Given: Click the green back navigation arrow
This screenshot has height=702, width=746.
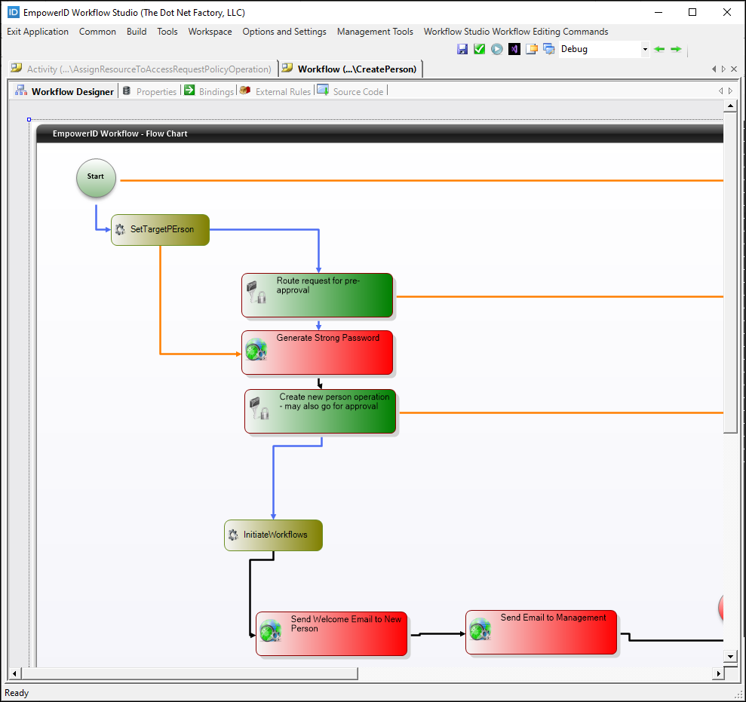Looking at the screenshot, I should click(x=659, y=48).
